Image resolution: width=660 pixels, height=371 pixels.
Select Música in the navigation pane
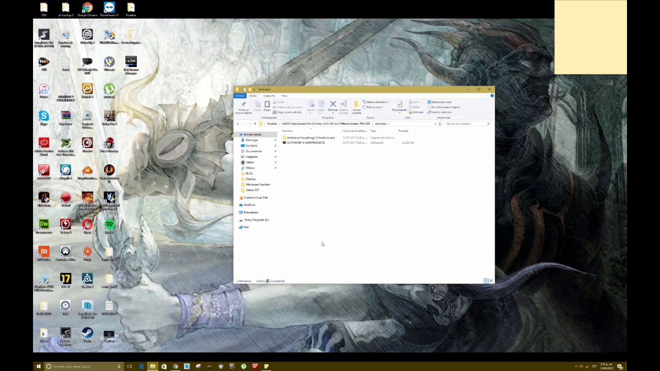pyautogui.click(x=250, y=168)
